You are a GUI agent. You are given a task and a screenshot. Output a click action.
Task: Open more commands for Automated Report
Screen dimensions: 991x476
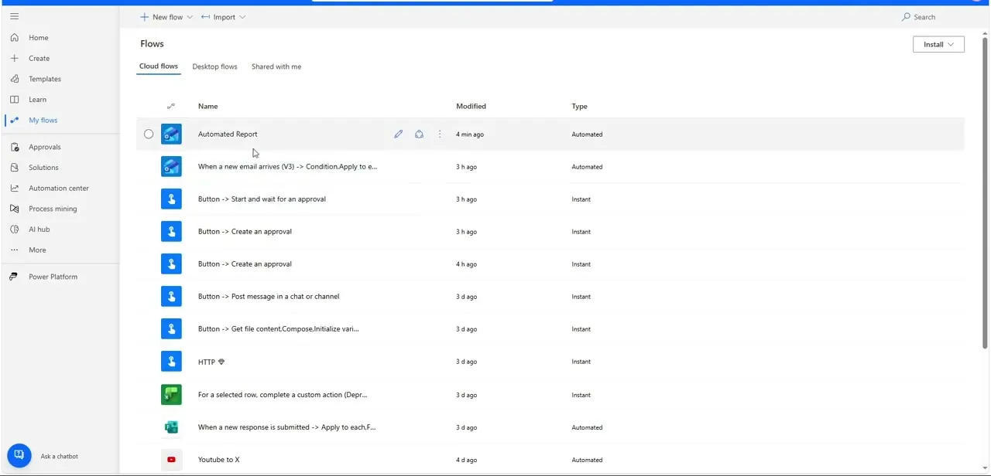coord(440,134)
